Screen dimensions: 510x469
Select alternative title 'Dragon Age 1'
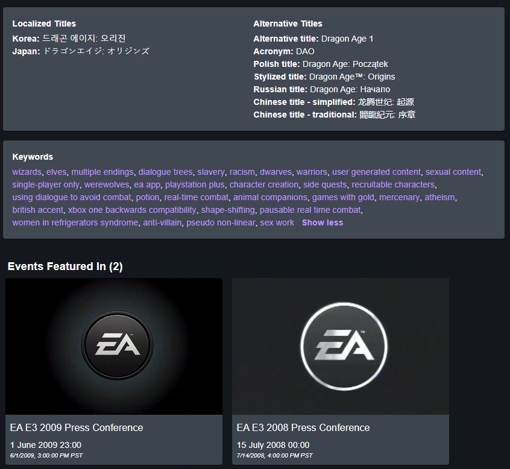click(347, 39)
